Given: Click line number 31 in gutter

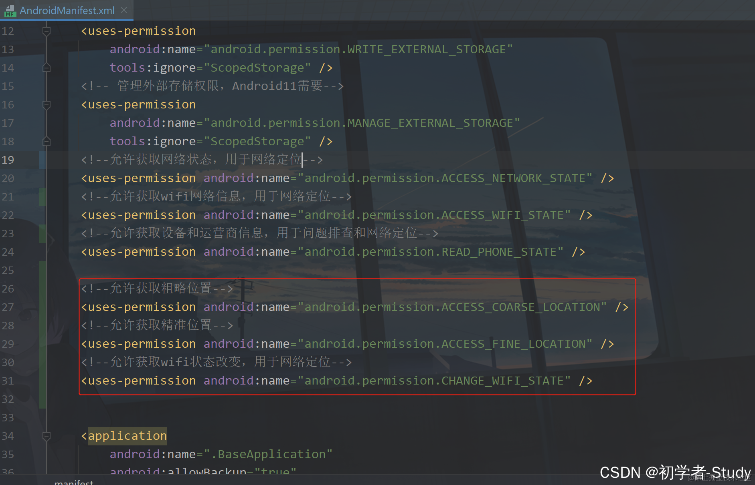Looking at the screenshot, I should pyautogui.click(x=8, y=381).
